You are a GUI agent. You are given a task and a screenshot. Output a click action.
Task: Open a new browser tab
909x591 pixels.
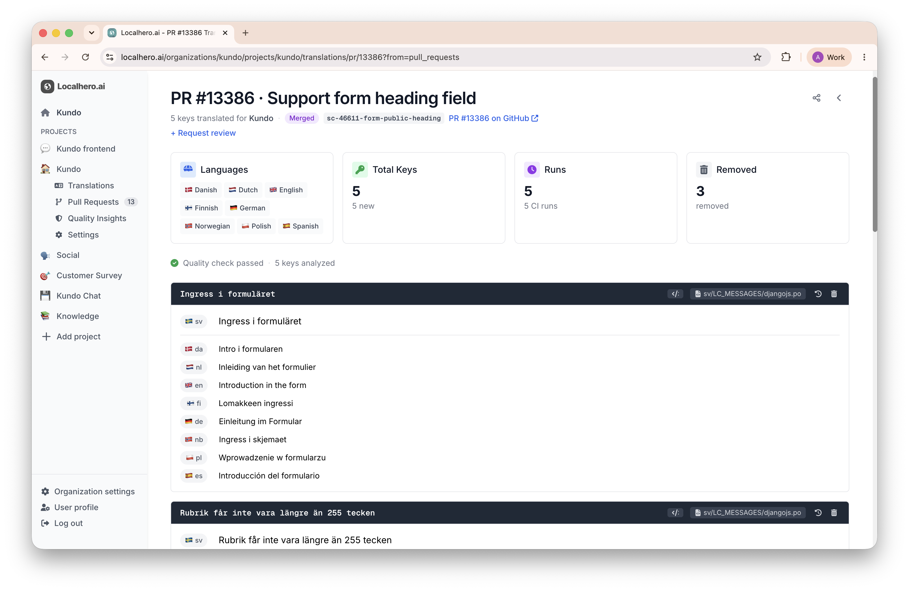245,33
